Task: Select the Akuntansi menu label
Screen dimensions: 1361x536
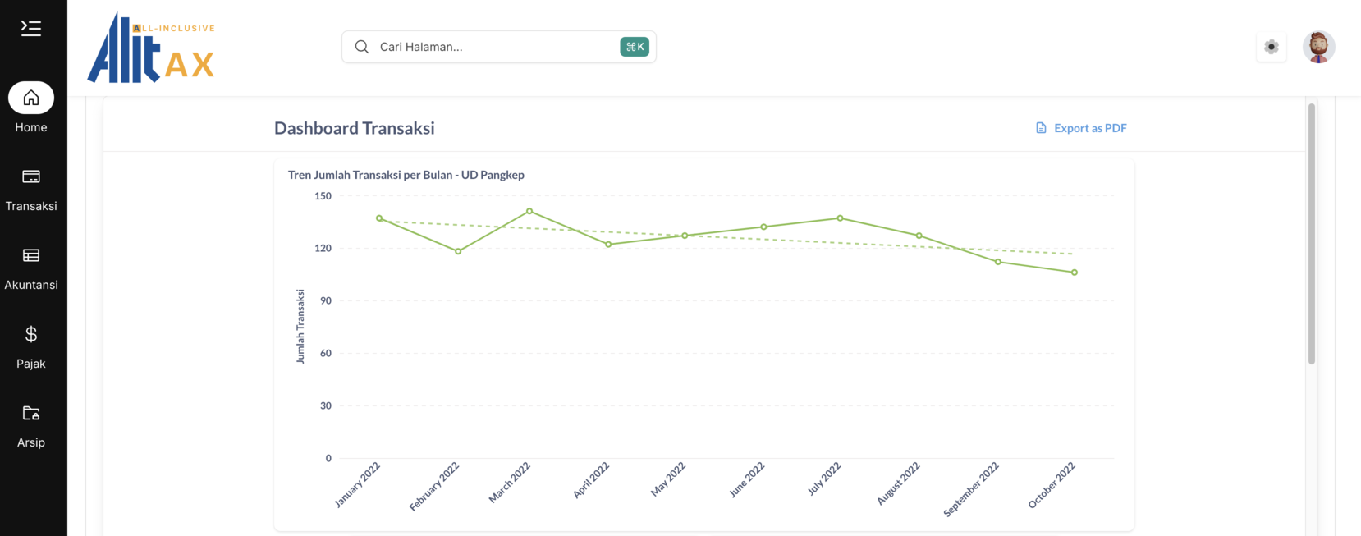Action: (x=31, y=285)
